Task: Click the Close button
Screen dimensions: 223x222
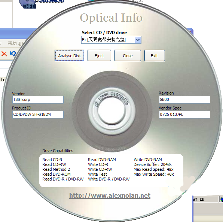Action: [128, 56]
